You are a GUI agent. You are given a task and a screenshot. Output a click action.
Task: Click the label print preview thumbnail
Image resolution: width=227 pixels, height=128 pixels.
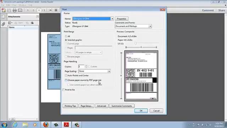click(141, 76)
